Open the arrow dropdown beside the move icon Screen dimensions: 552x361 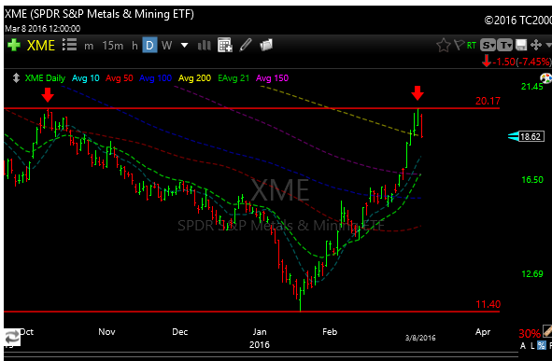tap(548, 46)
